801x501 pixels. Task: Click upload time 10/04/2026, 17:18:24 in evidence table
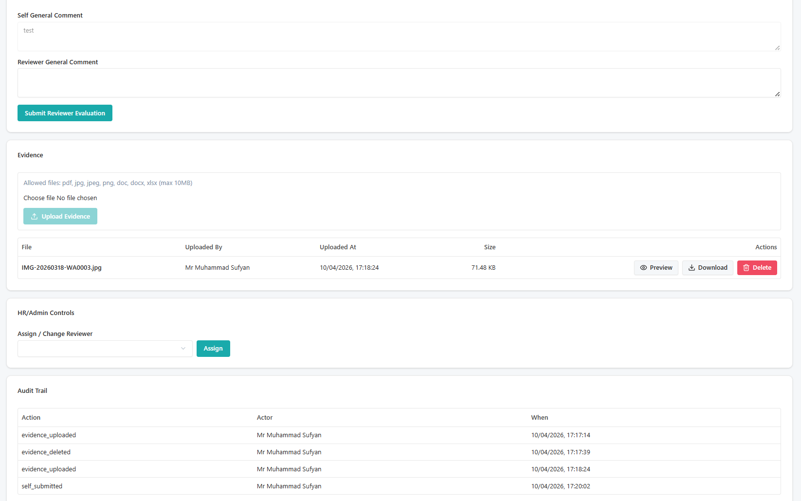pos(349,268)
